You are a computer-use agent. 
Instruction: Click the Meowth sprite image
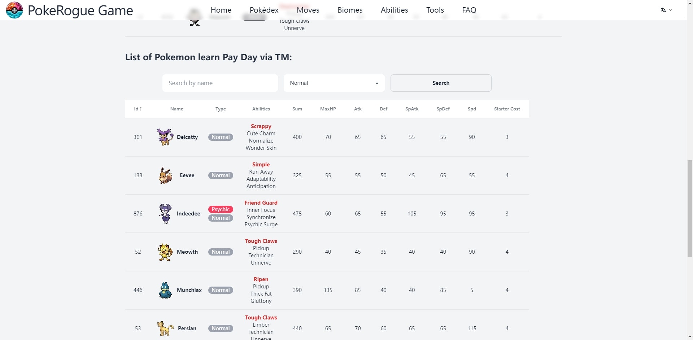pos(165,252)
